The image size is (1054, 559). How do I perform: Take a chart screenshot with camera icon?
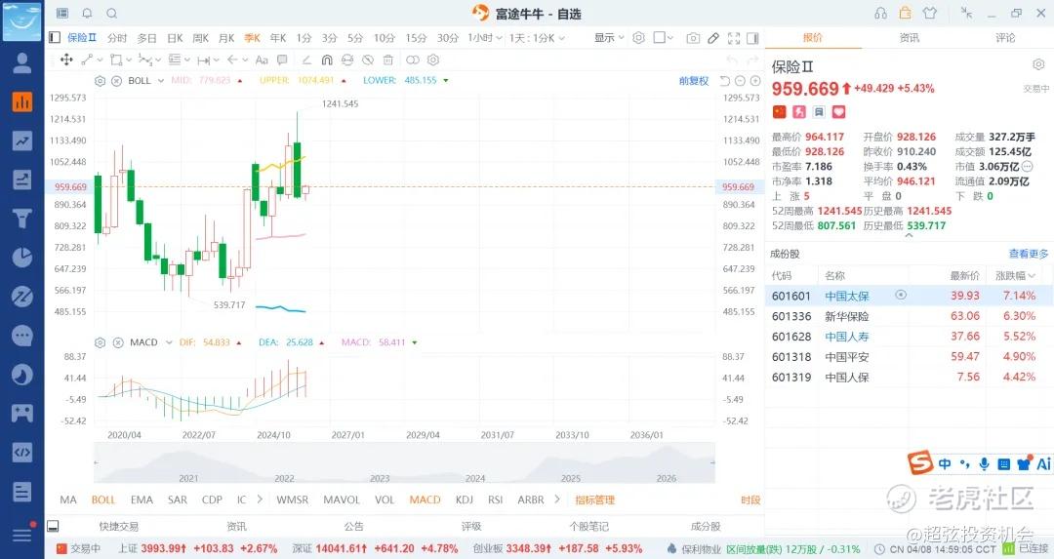693,38
